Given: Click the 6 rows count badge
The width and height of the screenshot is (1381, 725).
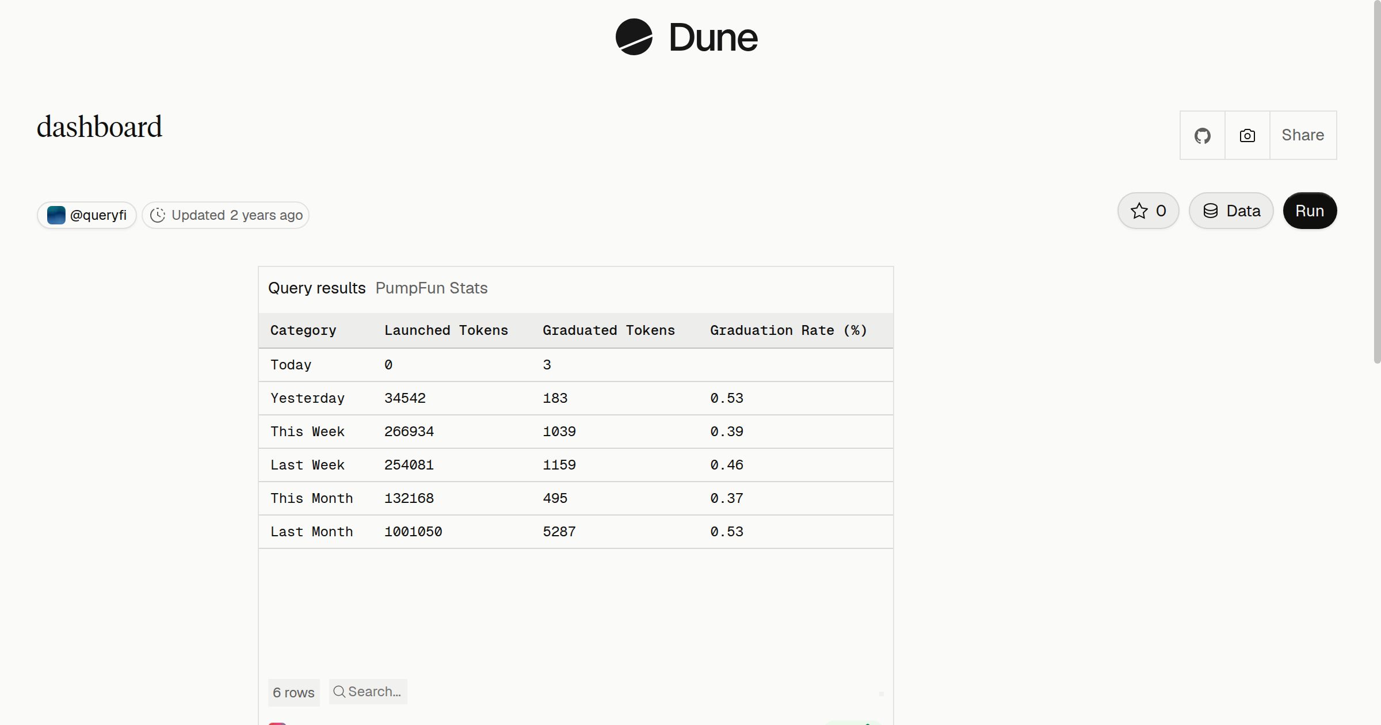Looking at the screenshot, I should 293,692.
